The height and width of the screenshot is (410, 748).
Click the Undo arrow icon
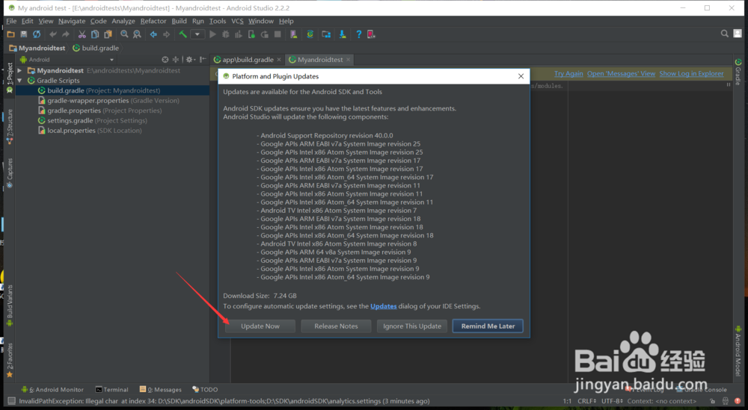pos(53,34)
